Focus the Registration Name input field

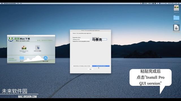click(81, 39)
